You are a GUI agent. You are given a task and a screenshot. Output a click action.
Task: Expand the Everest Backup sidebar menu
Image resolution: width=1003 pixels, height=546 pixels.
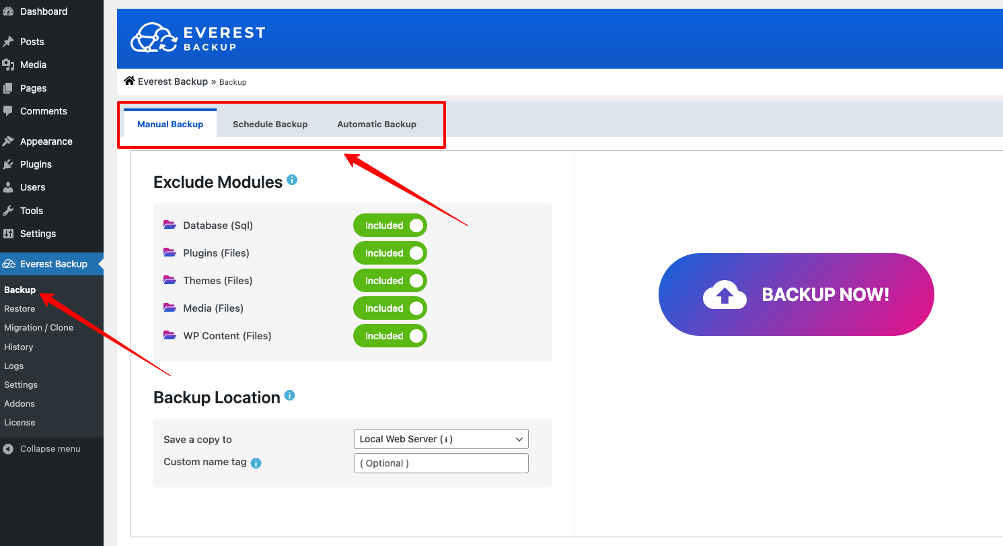pos(53,264)
